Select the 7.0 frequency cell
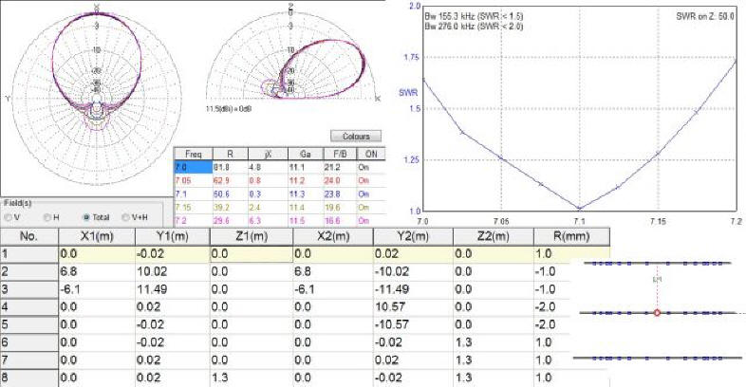The image size is (746, 387). point(193,167)
